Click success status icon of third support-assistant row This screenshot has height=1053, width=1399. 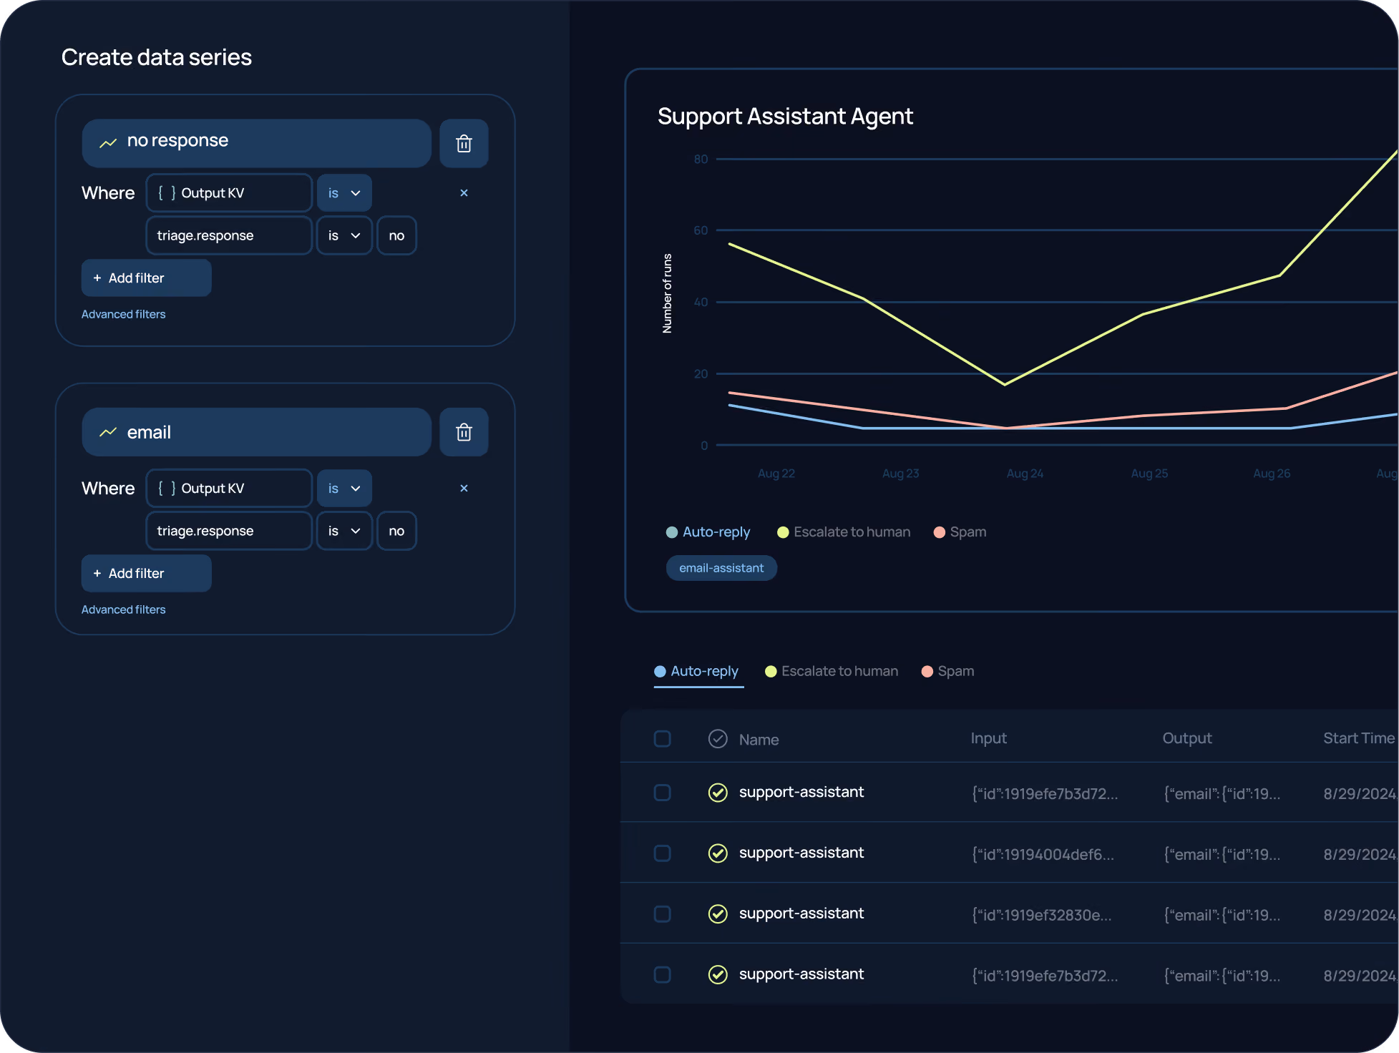(x=718, y=914)
